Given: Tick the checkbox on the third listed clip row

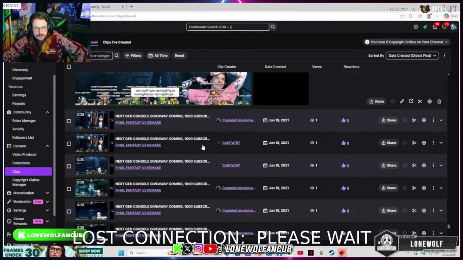Looking at the screenshot, I should click(69, 166).
